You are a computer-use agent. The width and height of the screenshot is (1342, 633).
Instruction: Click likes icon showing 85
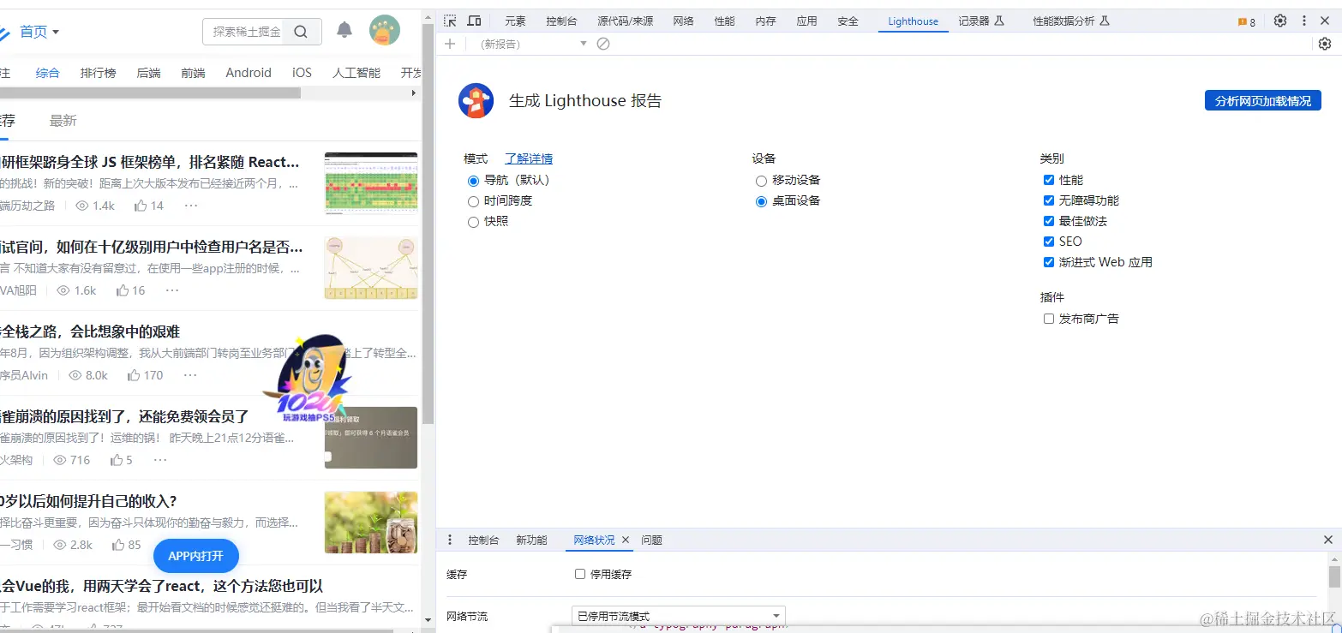(x=118, y=545)
